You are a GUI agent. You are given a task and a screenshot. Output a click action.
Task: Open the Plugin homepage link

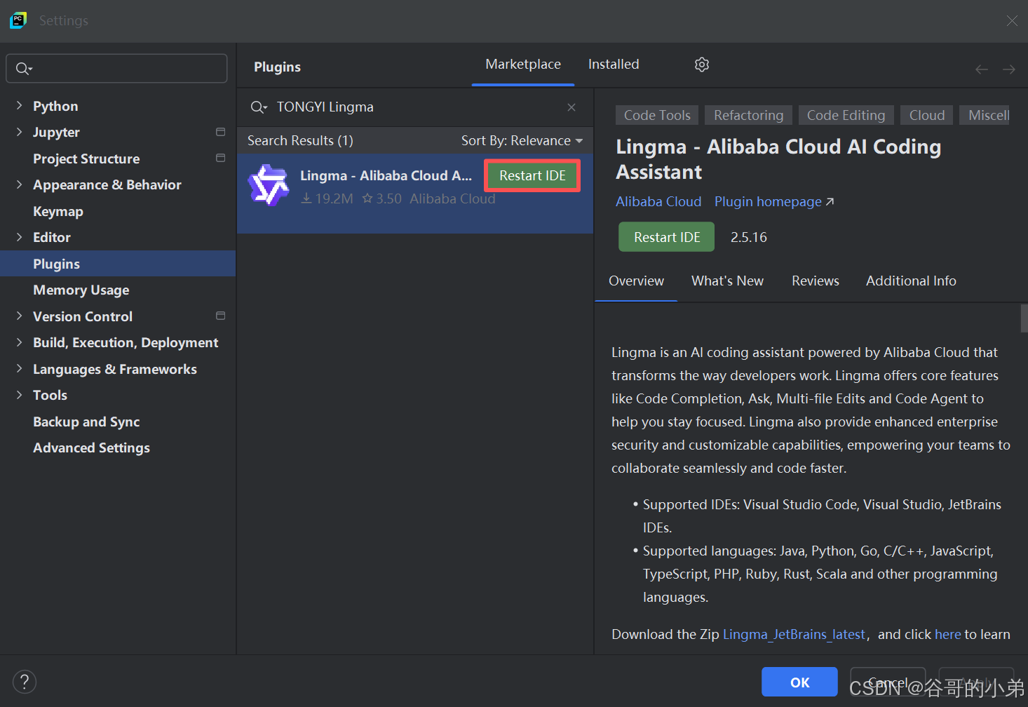coord(774,201)
